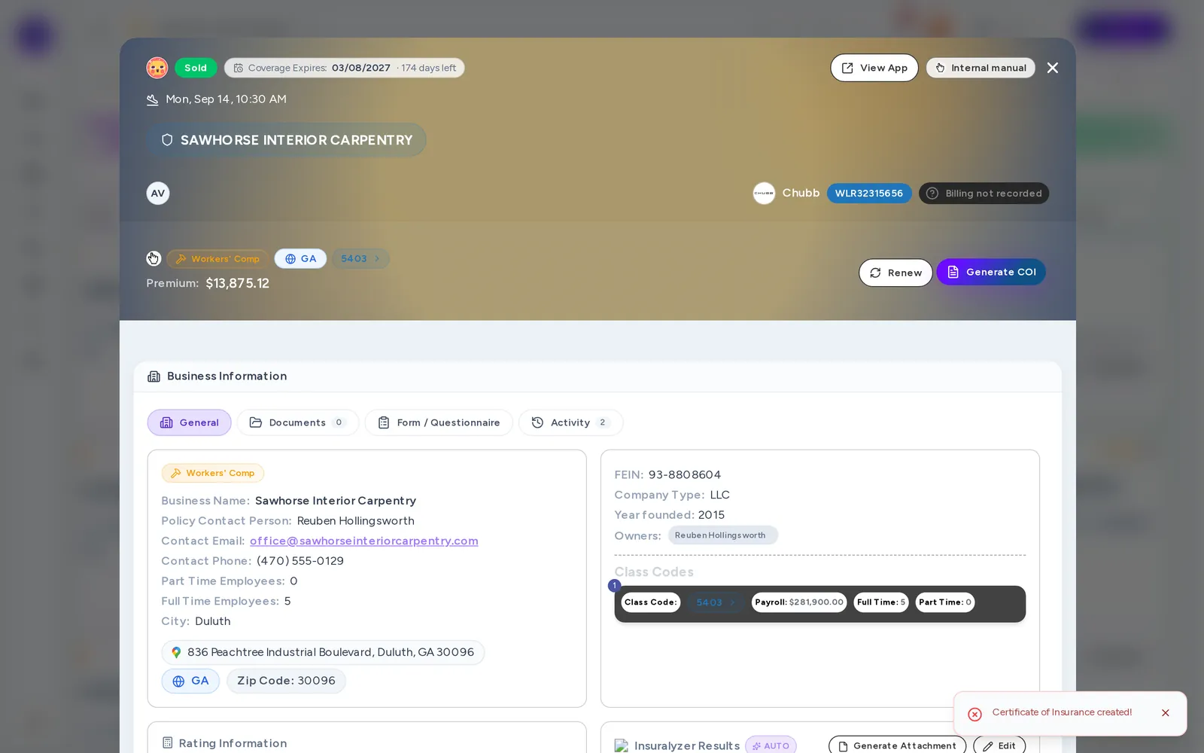The width and height of the screenshot is (1204, 753).
Task: Select the General tab
Action: [190, 422]
